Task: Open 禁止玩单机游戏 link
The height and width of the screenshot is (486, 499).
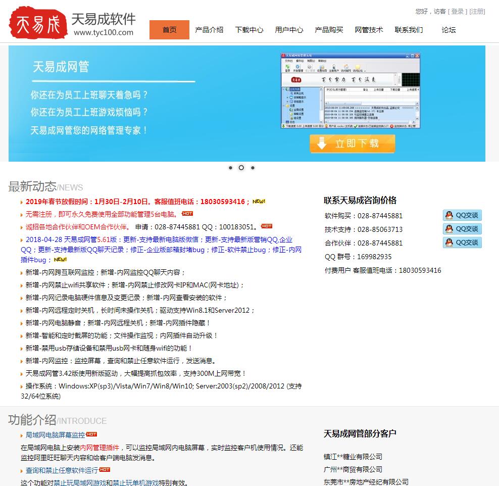Action: click(x=135, y=483)
